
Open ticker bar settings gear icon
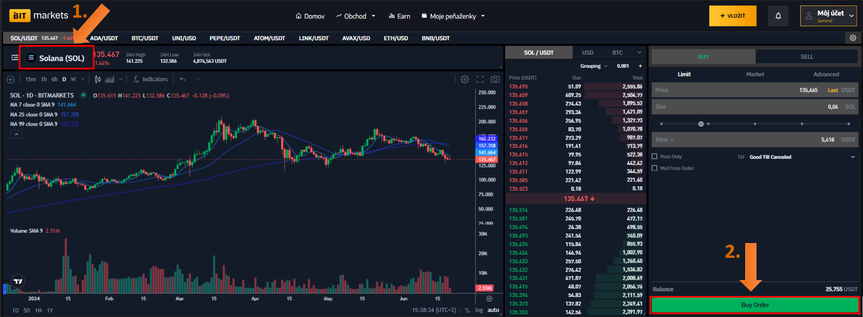[853, 38]
